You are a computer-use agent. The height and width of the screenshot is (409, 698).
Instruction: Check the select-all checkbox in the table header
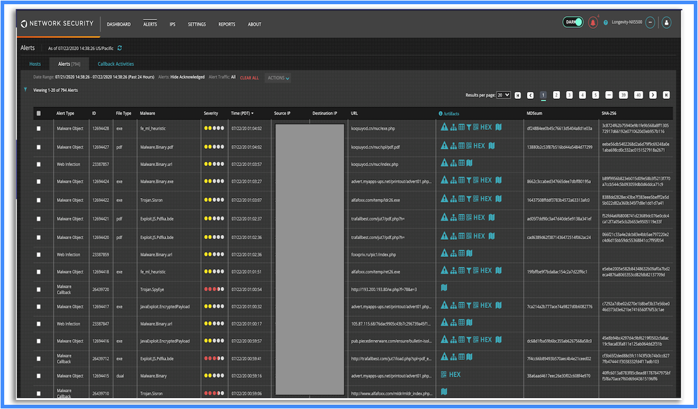pos(39,113)
